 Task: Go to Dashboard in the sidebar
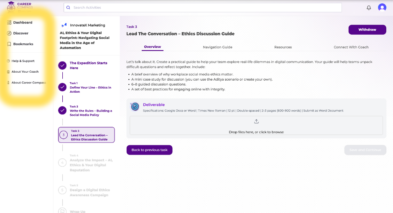click(x=23, y=23)
